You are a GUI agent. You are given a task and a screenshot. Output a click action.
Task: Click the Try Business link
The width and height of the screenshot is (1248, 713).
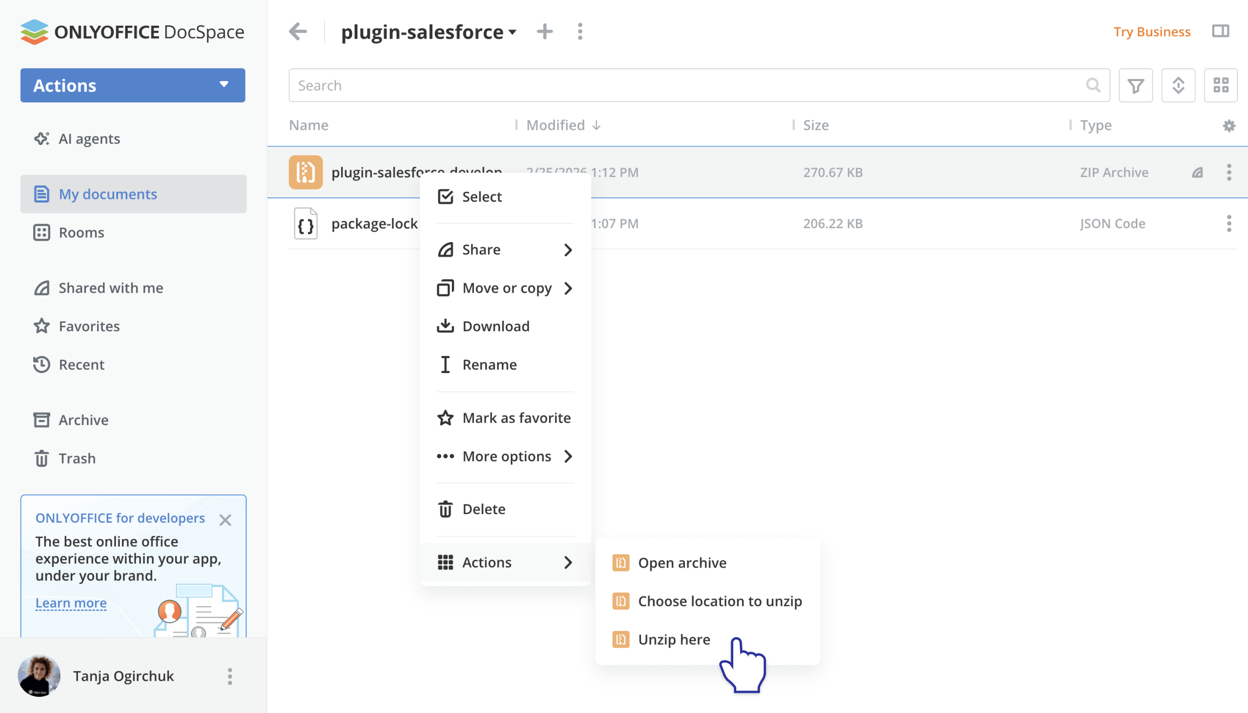coord(1151,32)
